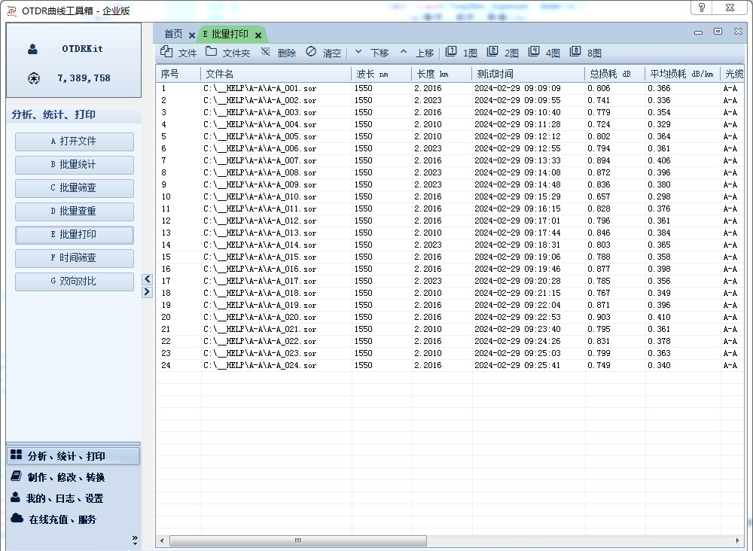Click the Delete (删除) toolbar icon

[x=266, y=52]
